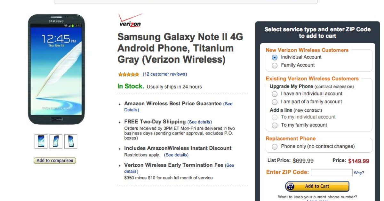Click the Add to comparison button
Viewport: 384px width, 201px height.
[x=55, y=161]
